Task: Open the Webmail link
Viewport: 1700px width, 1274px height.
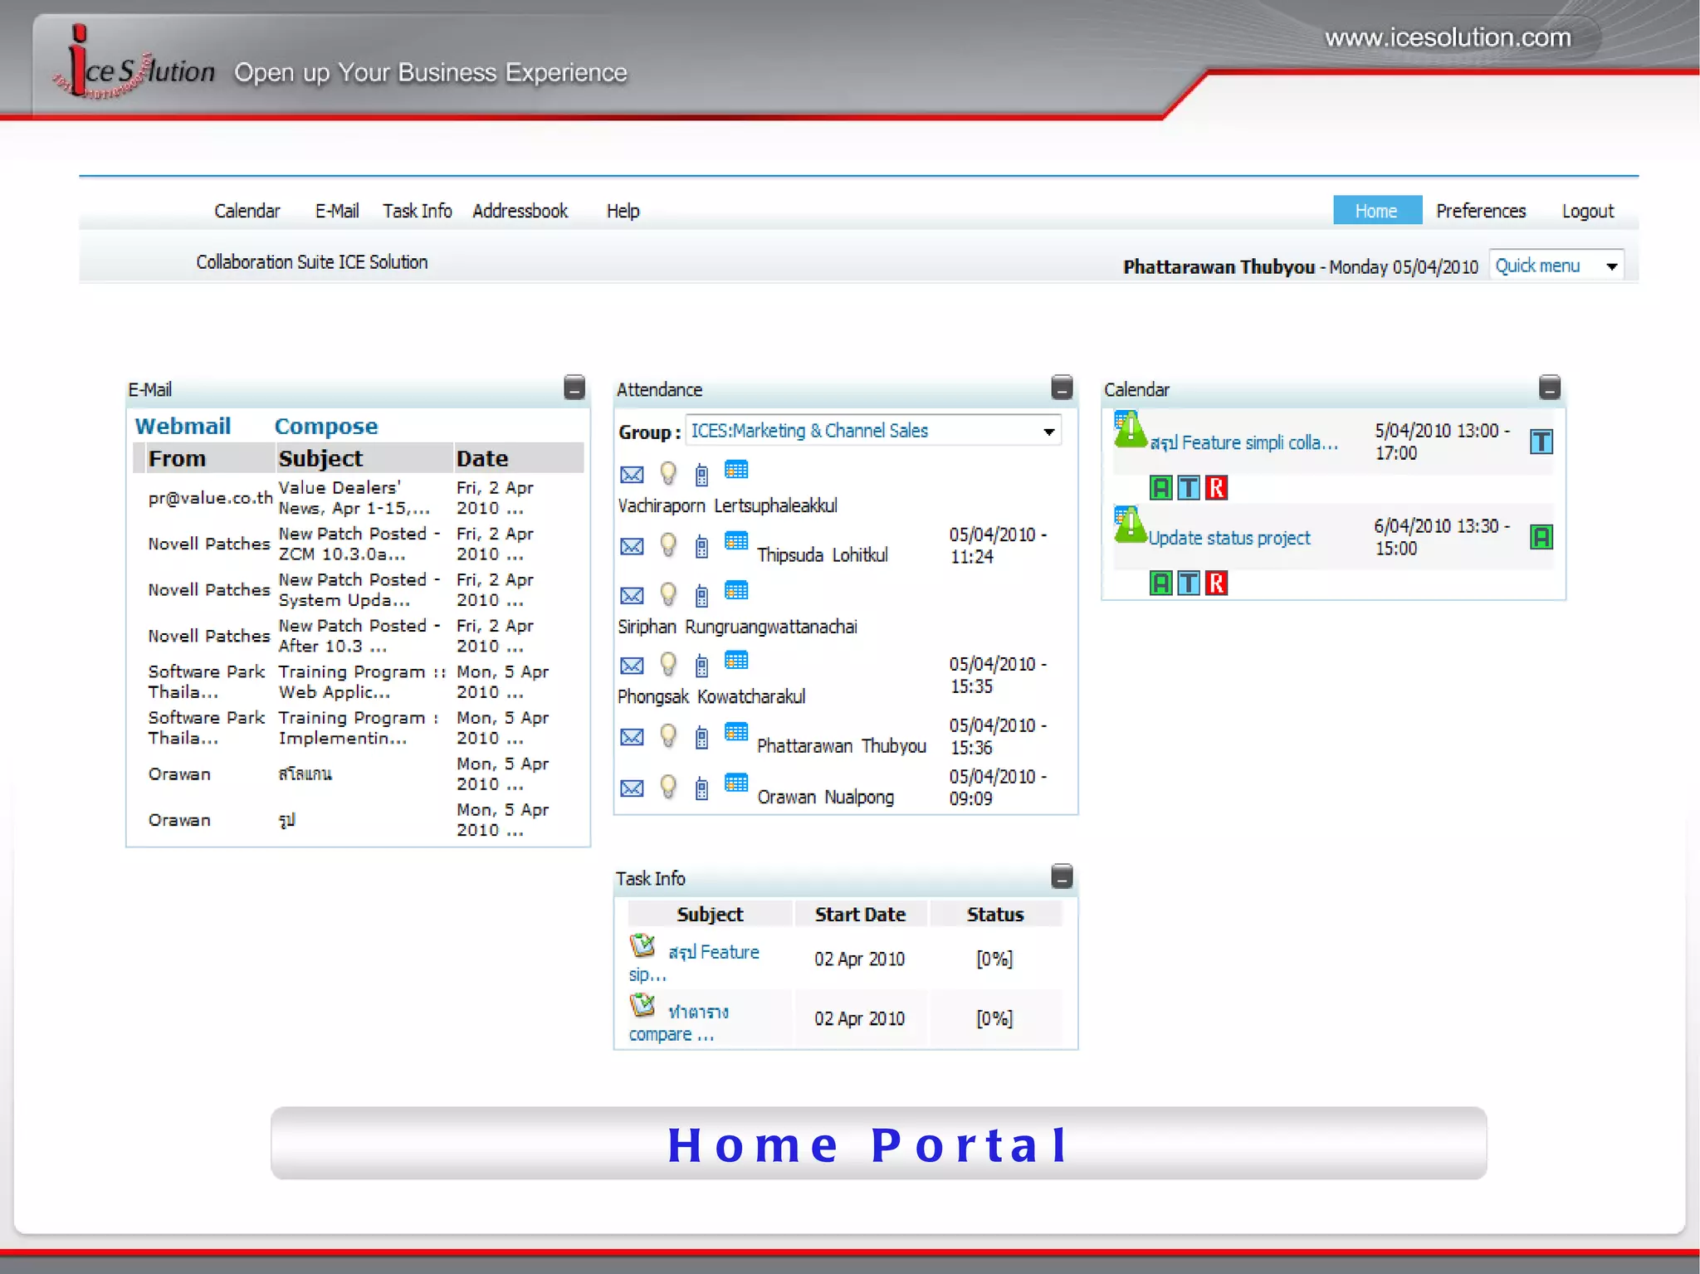Action: pos(183,426)
